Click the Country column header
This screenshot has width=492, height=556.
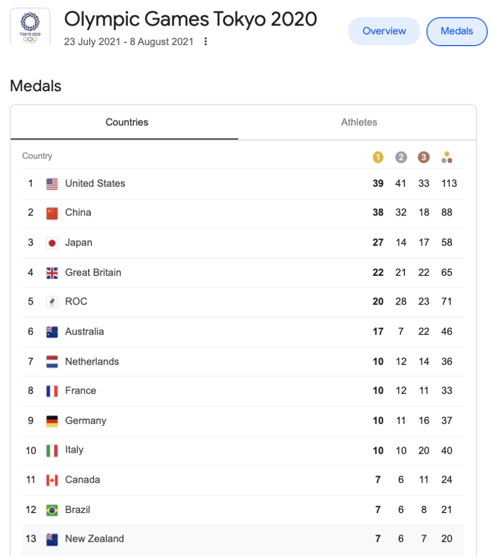[37, 156]
